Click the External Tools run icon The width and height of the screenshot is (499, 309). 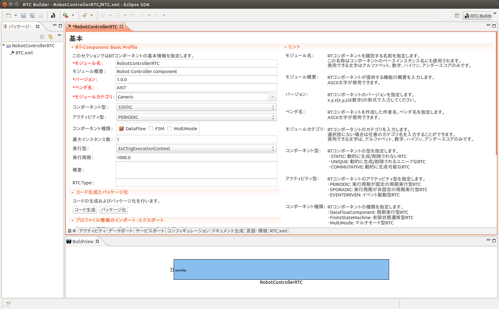(x=66, y=15)
